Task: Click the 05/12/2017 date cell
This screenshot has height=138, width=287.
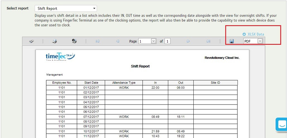Action: 91,107
